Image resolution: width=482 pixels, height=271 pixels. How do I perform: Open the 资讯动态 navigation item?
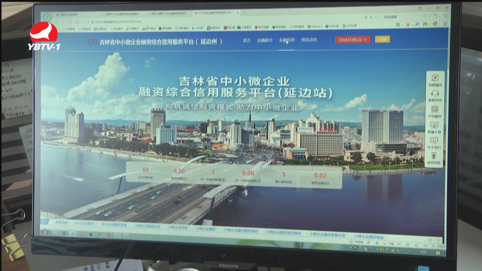click(x=309, y=40)
